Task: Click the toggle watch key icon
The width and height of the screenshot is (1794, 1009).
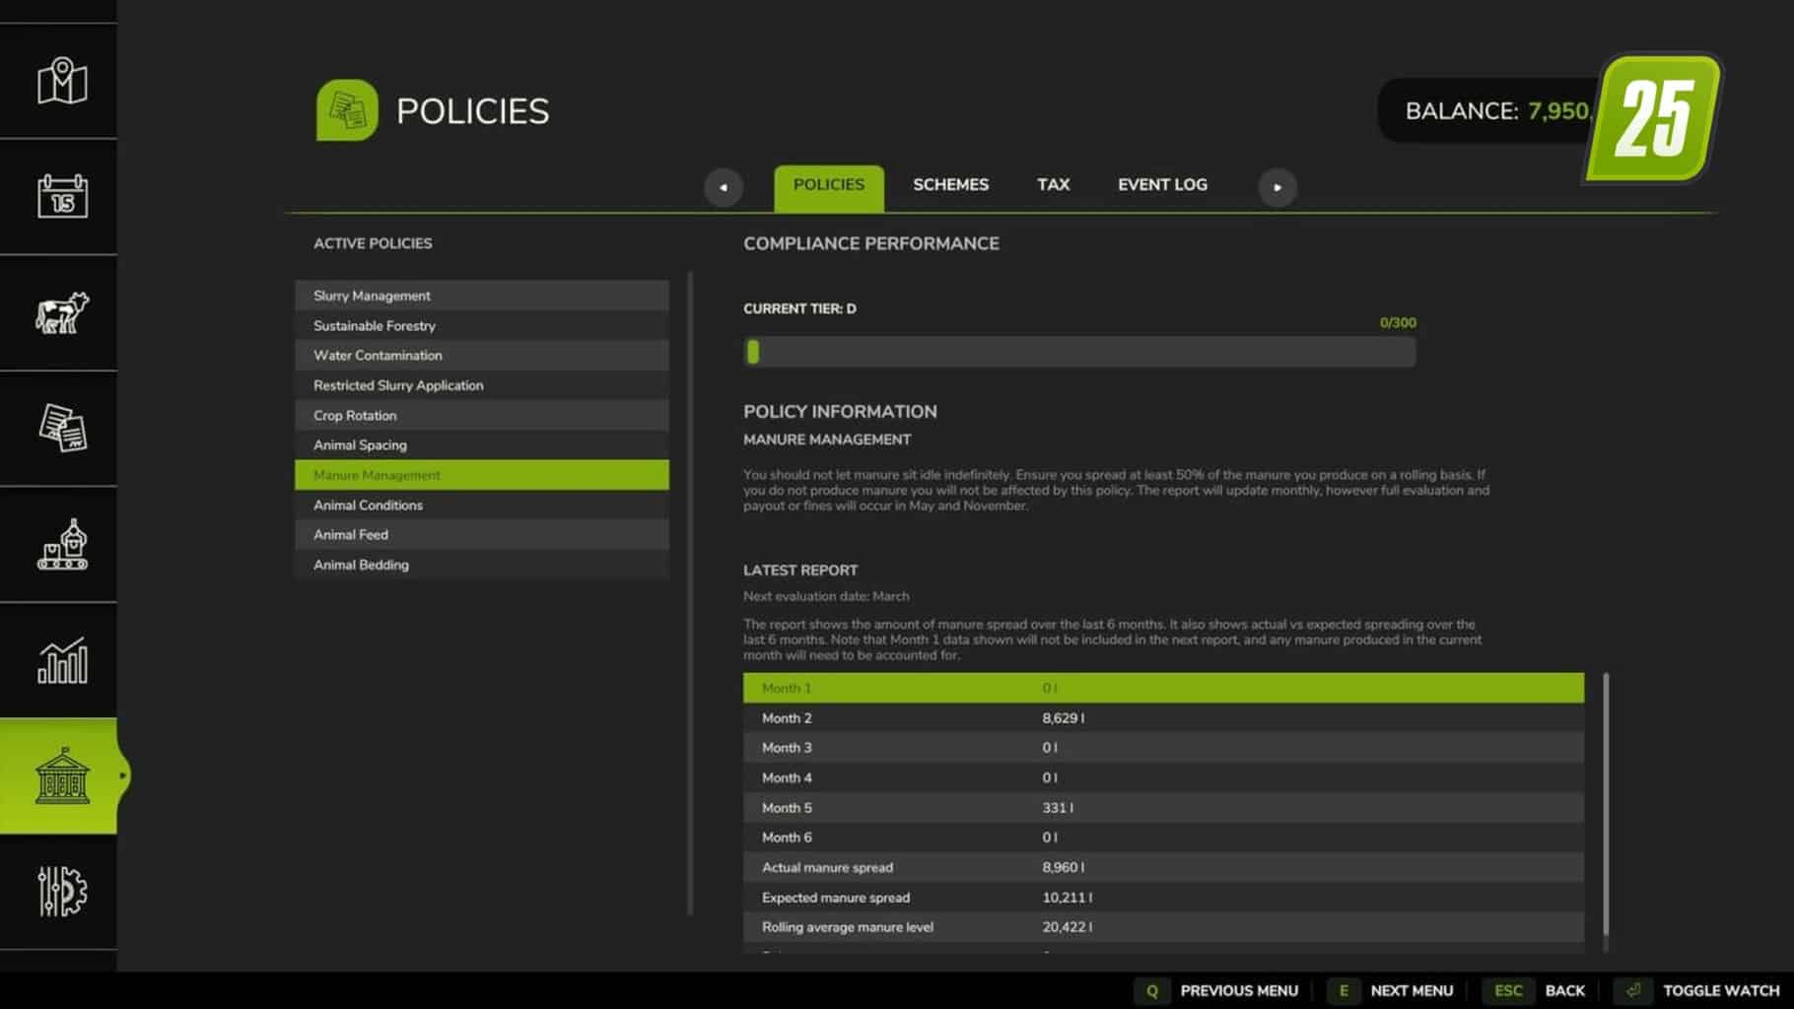Action: coord(1633,990)
